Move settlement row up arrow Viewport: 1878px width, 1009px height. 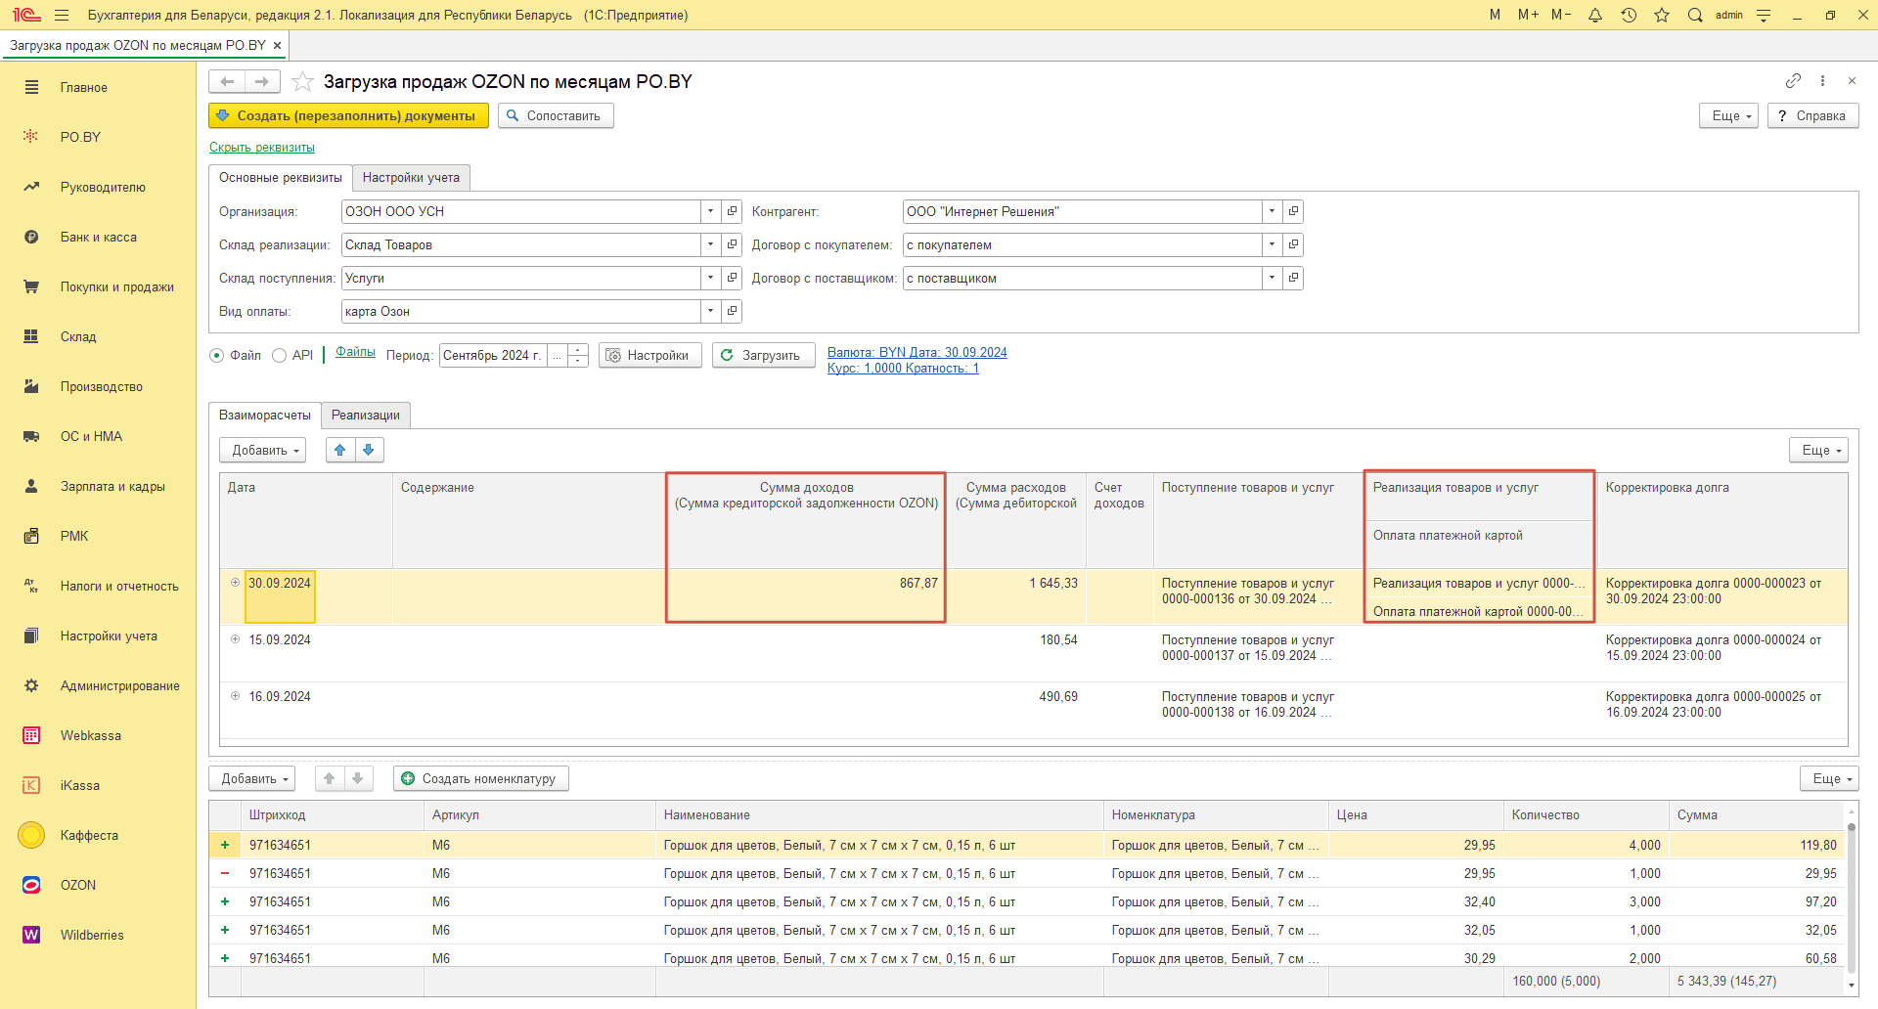[340, 450]
